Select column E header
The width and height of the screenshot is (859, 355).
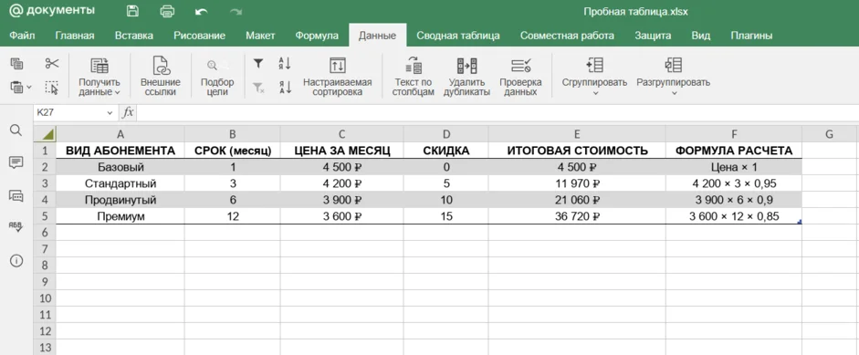coord(577,134)
